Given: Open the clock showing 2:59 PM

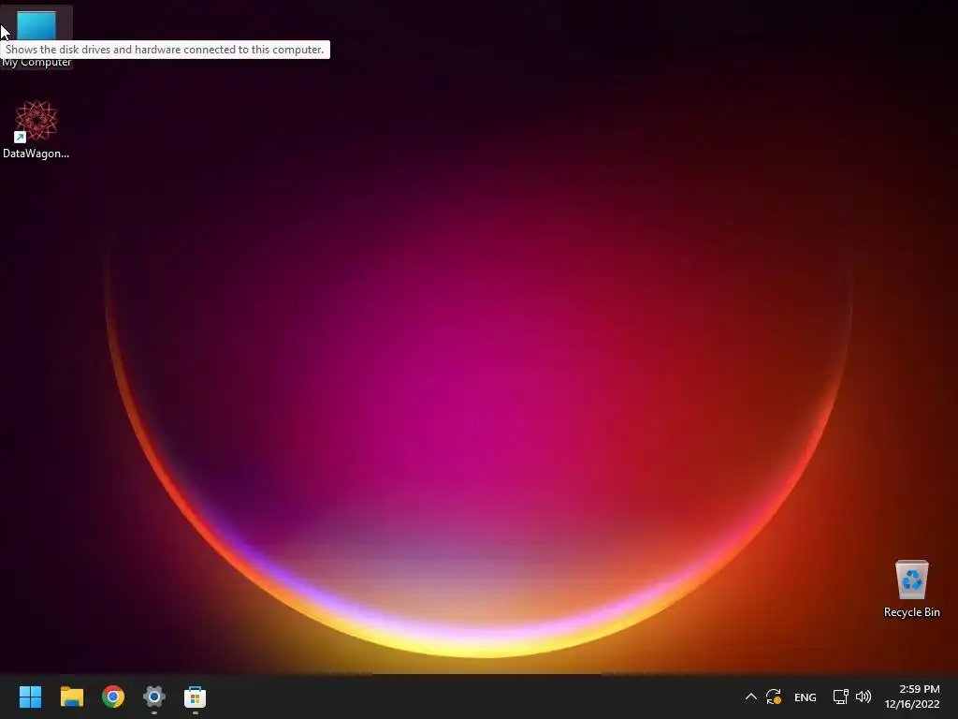Looking at the screenshot, I should 911,697.
